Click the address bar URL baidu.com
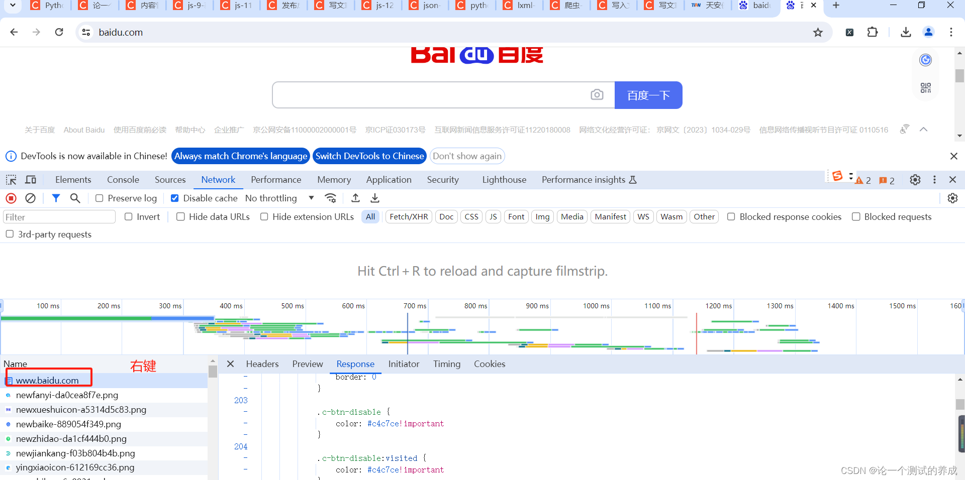 121,32
